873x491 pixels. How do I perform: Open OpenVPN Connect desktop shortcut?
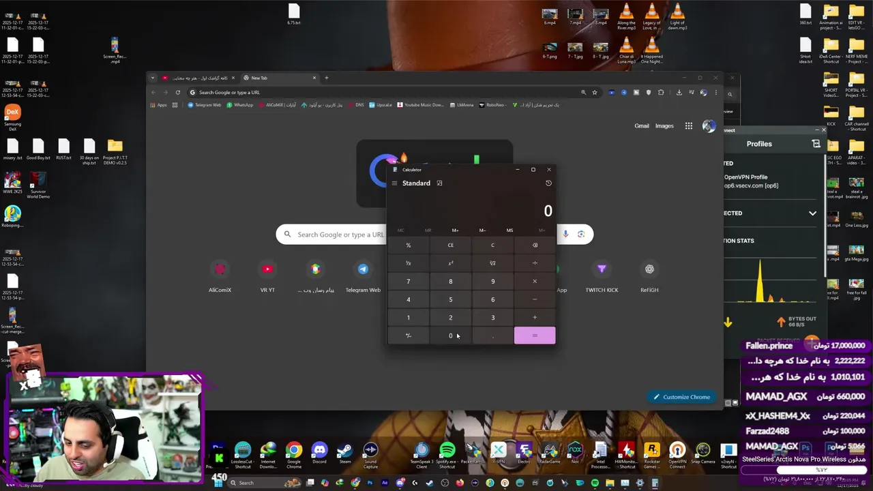coord(677,455)
